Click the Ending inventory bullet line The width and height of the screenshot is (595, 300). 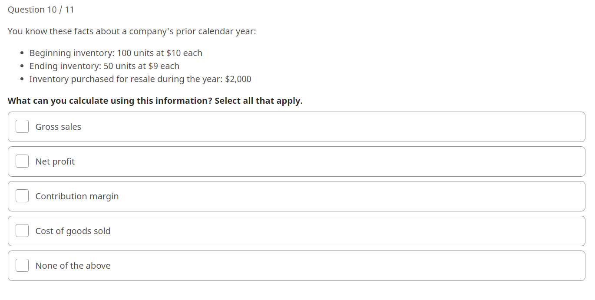pyautogui.click(x=104, y=66)
